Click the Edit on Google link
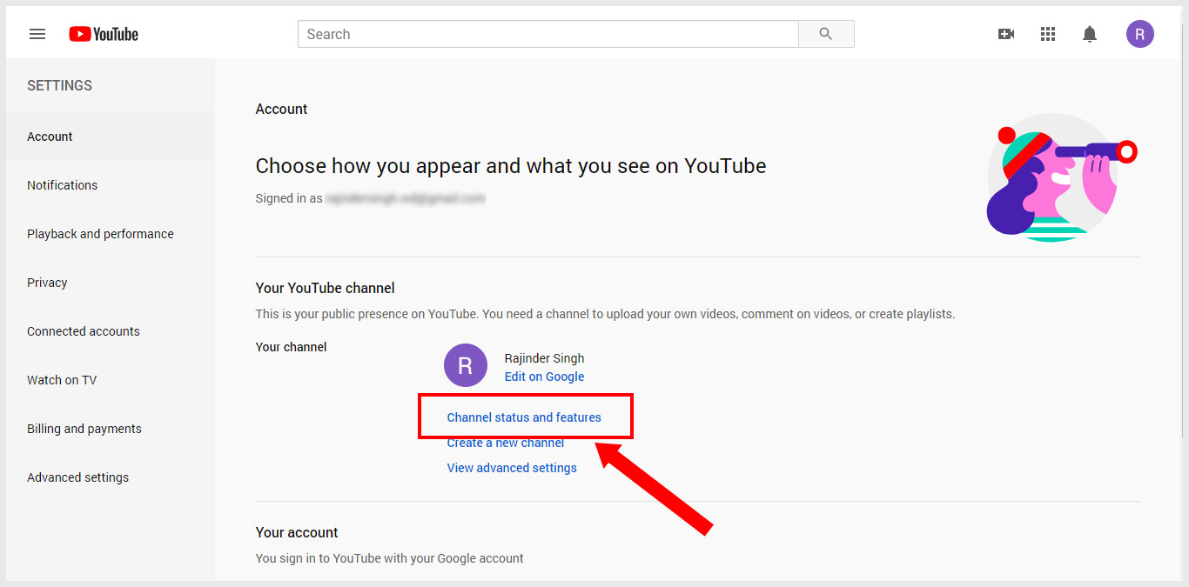The image size is (1189, 587). click(544, 377)
